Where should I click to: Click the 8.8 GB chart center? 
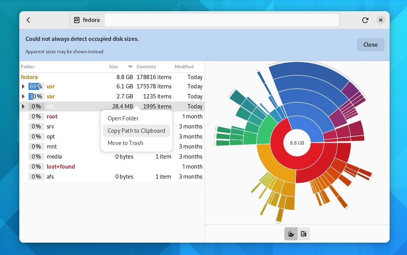[x=297, y=143]
